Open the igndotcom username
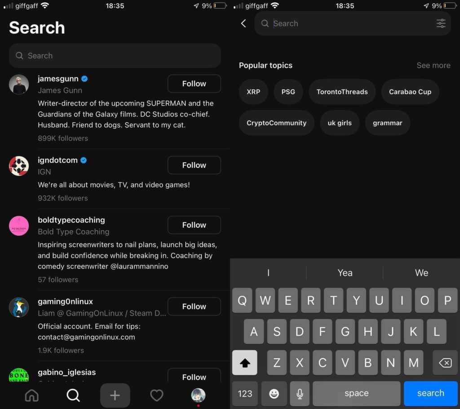460x409 pixels. click(x=57, y=160)
